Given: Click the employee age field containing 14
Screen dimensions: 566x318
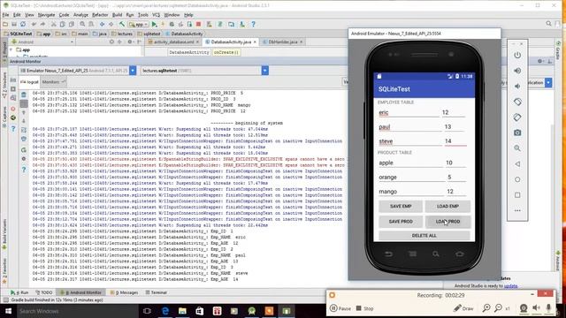Looking at the screenshot, I should 455,141.
